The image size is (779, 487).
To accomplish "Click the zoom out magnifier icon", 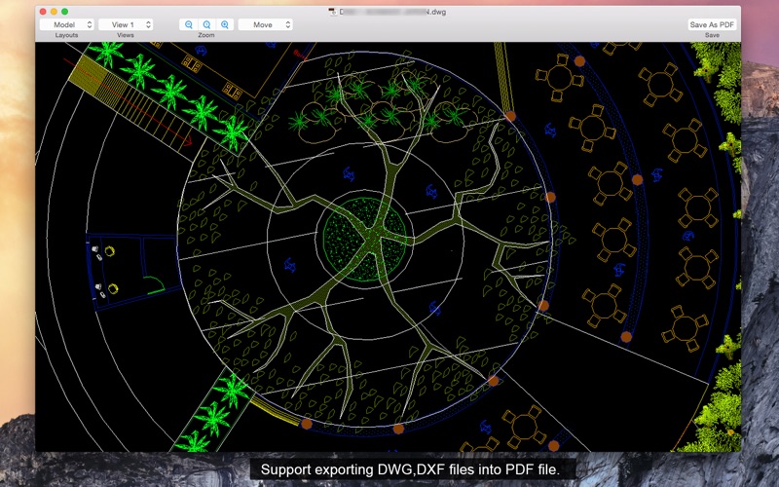I will tap(188, 24).
